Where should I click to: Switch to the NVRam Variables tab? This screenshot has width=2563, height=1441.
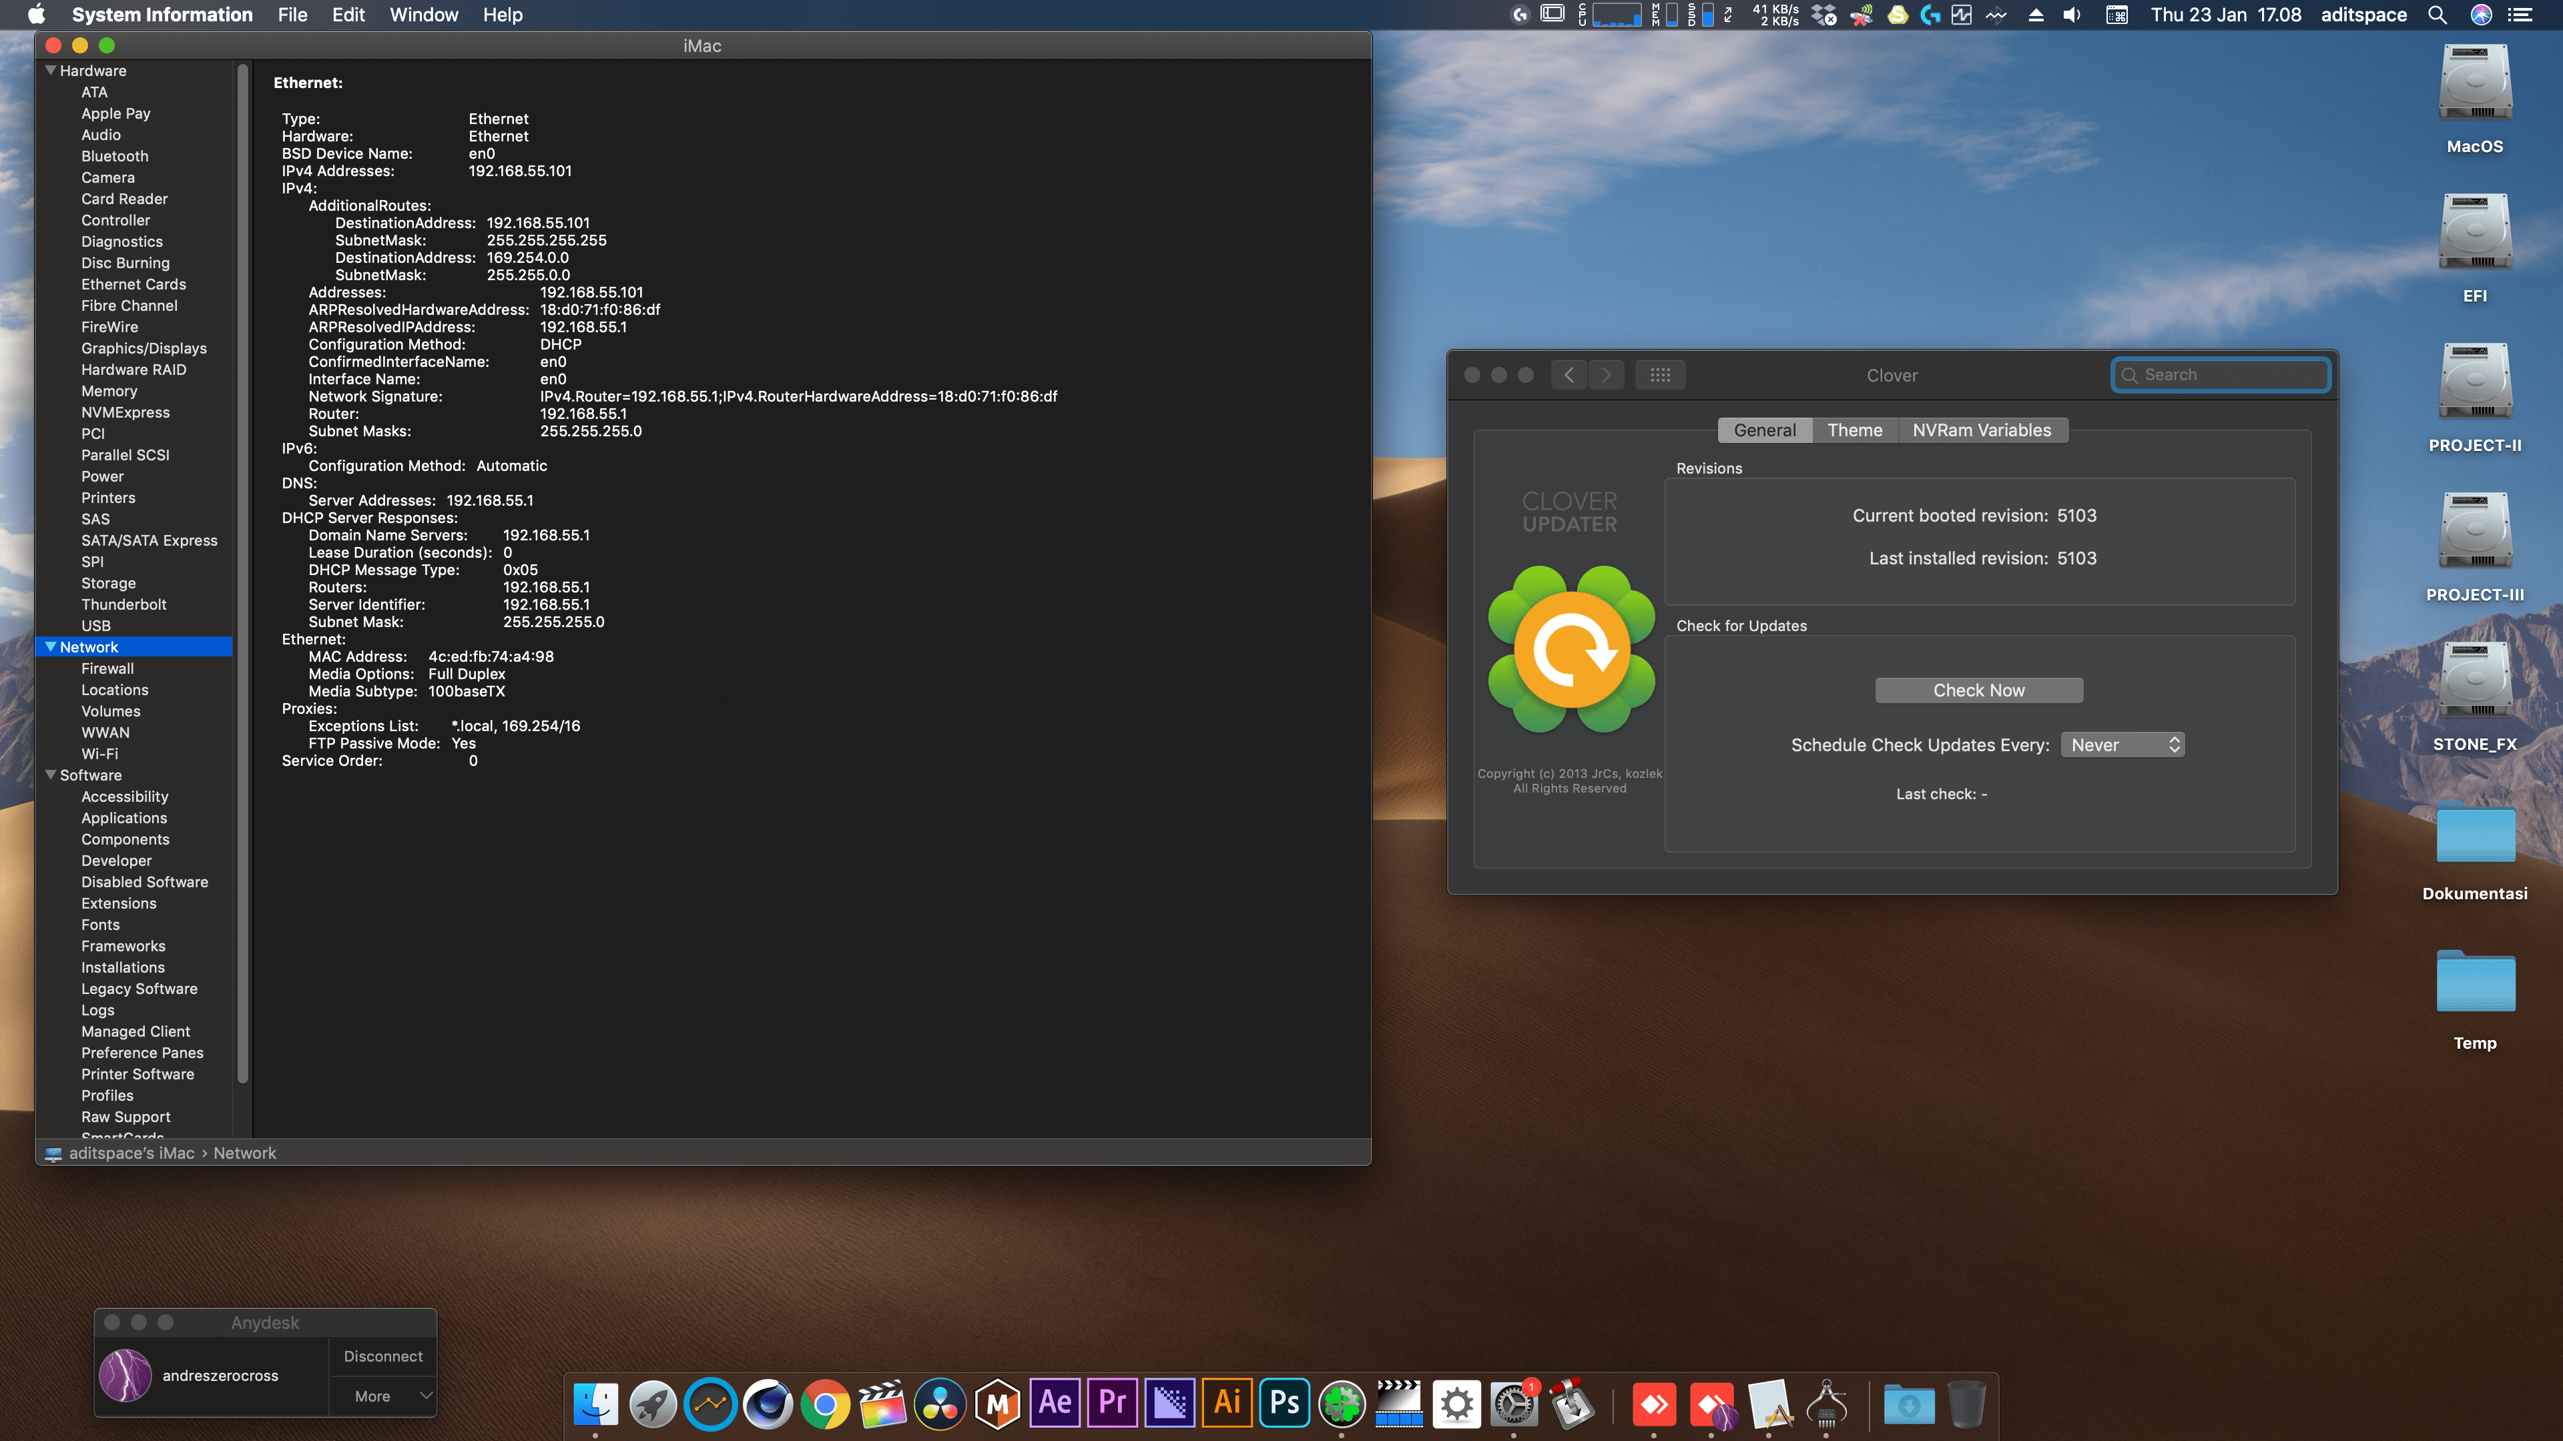coord(1982,430)
